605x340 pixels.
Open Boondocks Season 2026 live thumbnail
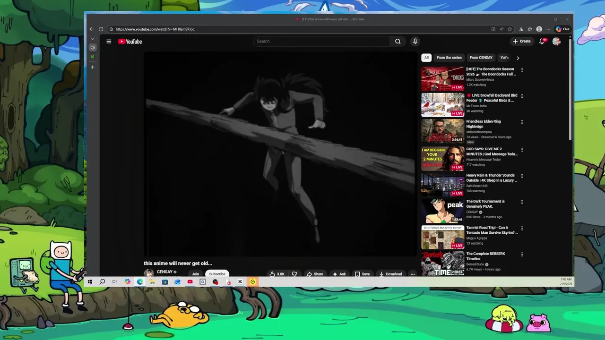(x=442, y=79)
